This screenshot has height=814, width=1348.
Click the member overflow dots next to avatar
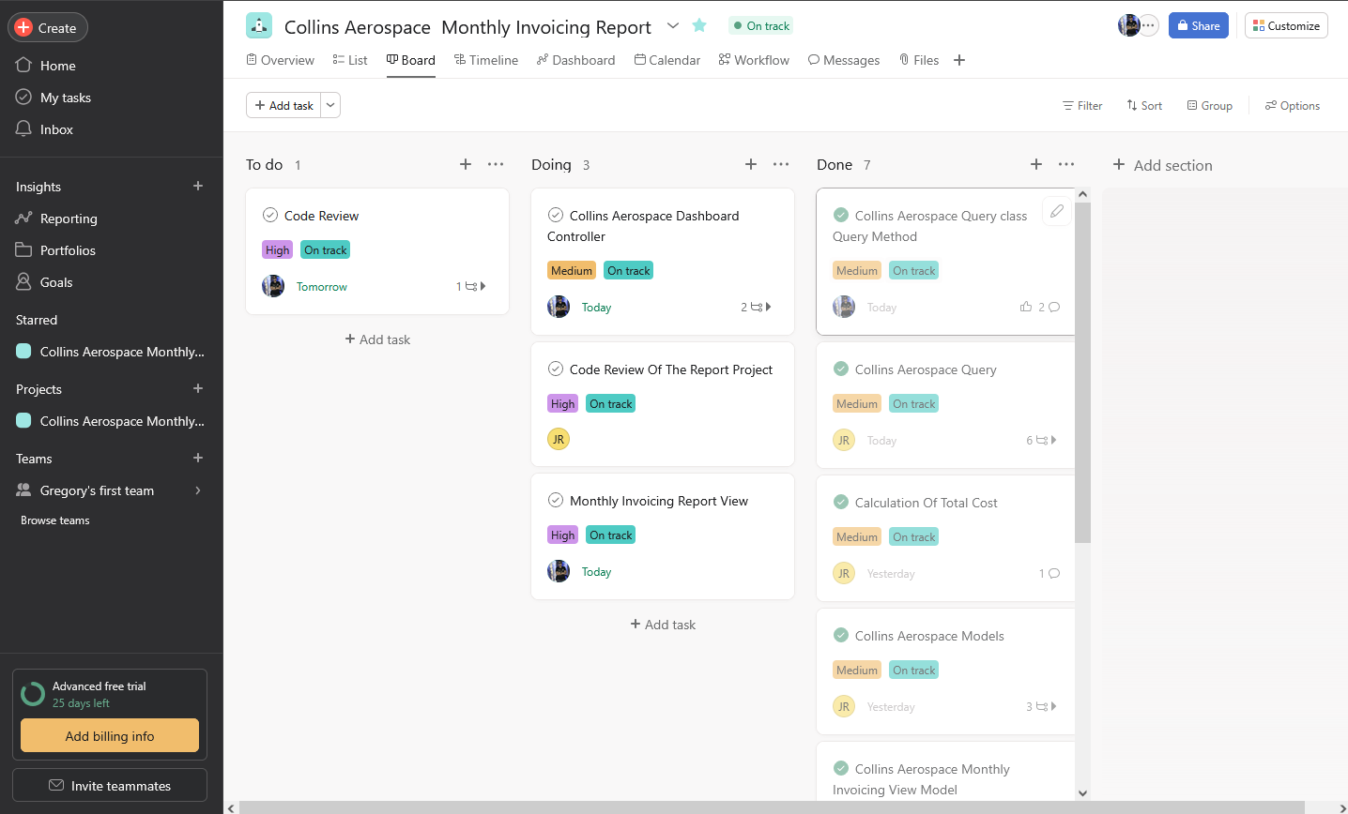pyautogui.click(x=1149, y=25)
